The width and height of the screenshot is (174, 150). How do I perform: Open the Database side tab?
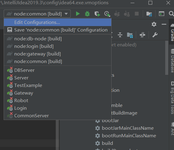[172, 61]
